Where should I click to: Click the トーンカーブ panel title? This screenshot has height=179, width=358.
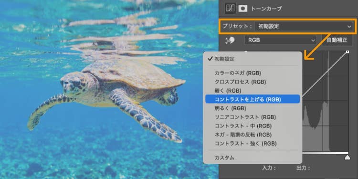pos(266,9)
